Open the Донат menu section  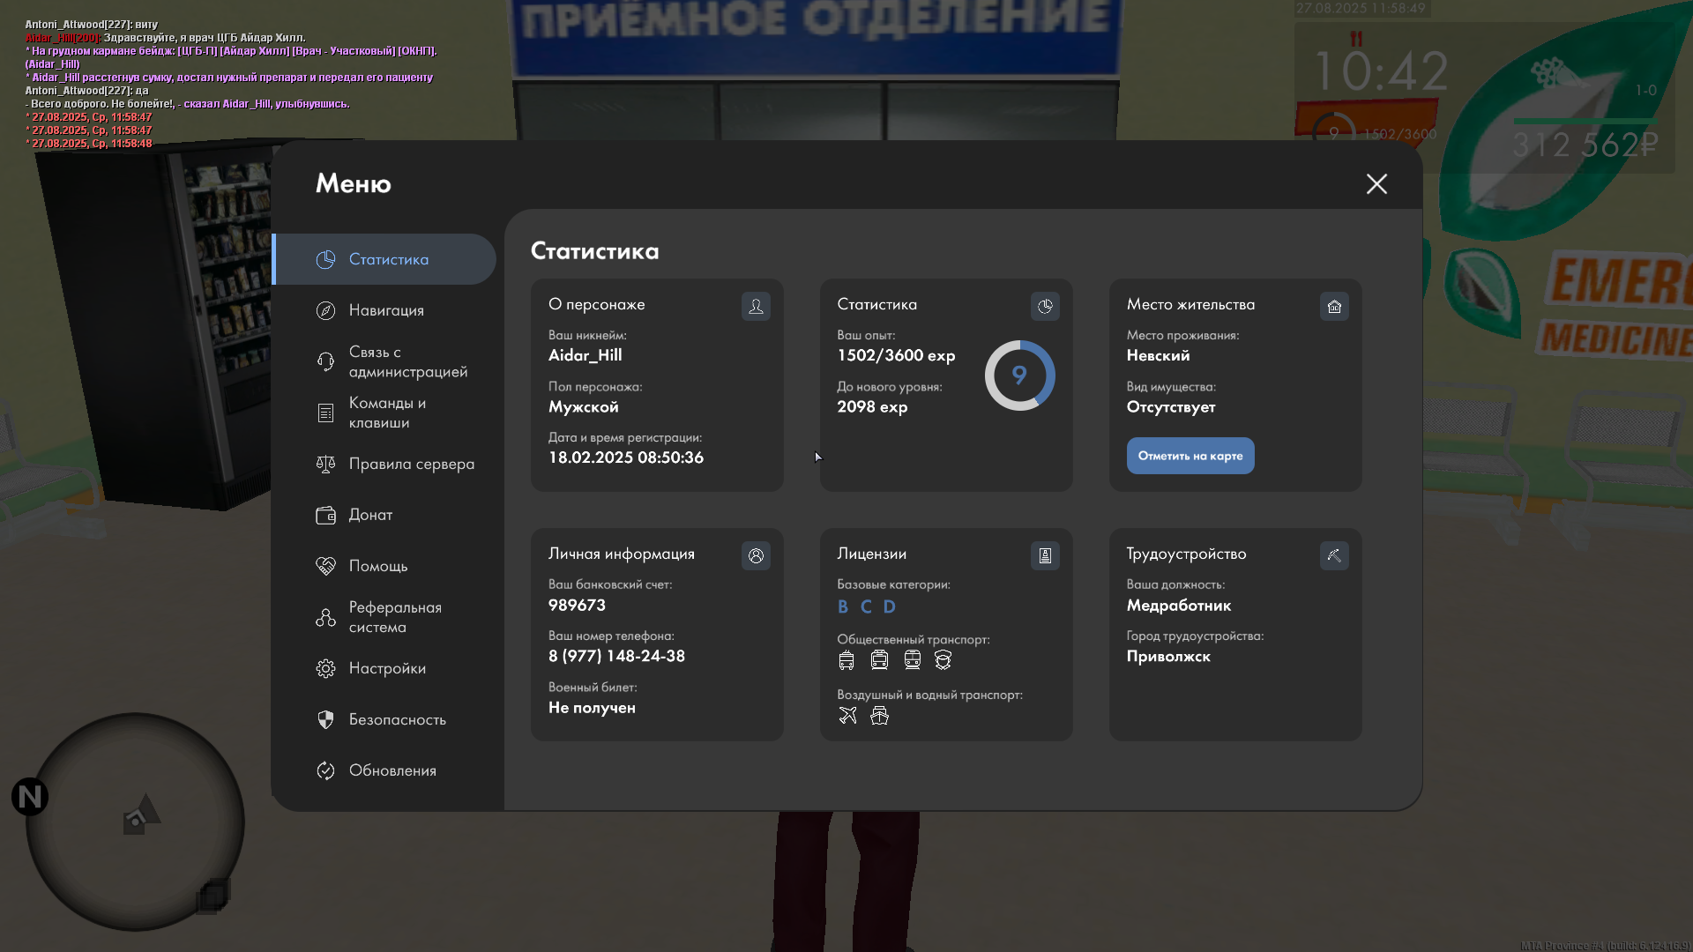pos(370,515)
